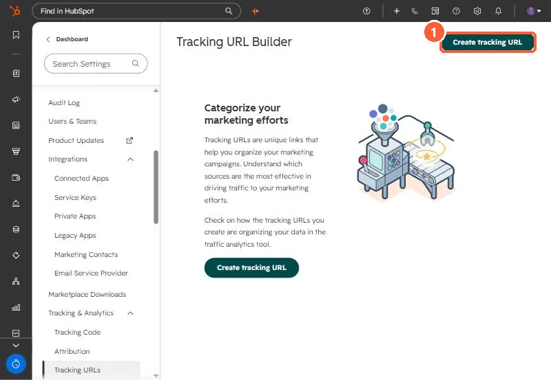Open Product Updates link
Screen dimensions: 551x380
pyautogui.click(x=76, y=141)
